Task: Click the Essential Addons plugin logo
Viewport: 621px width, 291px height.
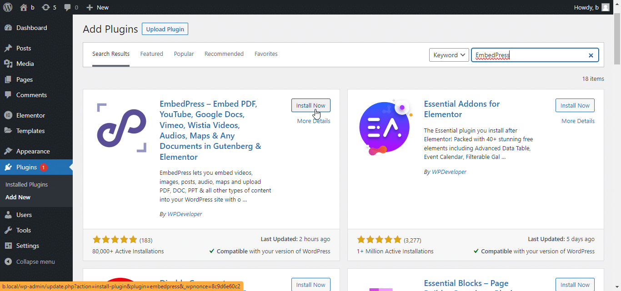Action: 385,128
